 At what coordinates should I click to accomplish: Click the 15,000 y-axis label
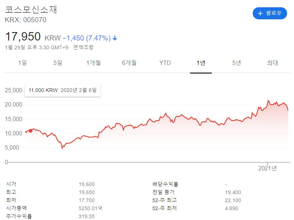(x=14, y=119)
